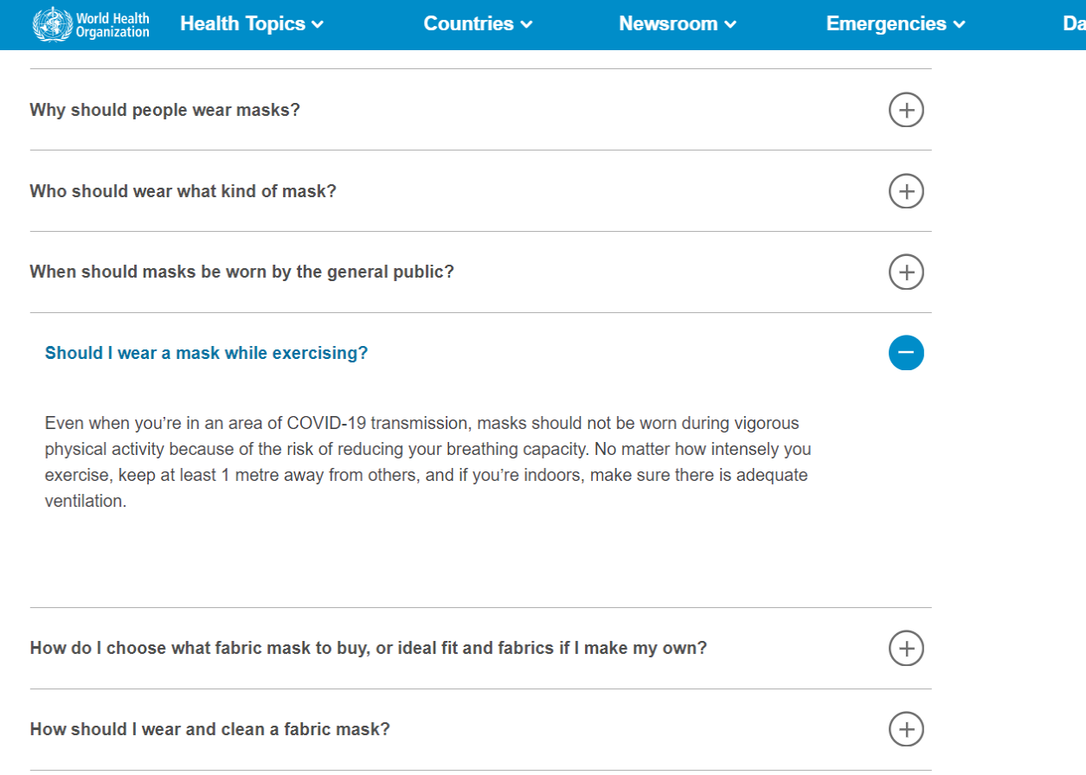Open plus icon for 'When should masks be worn'
Screen dimensions: 1086x775
pos(906,272)
